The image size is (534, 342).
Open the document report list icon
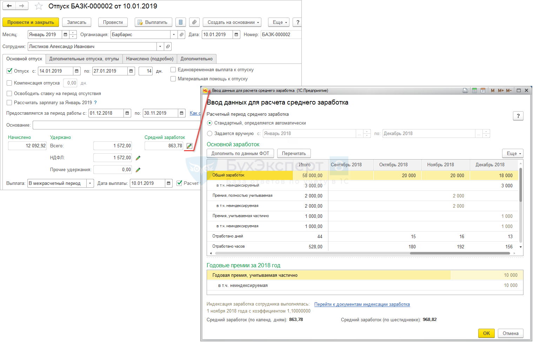180,22
